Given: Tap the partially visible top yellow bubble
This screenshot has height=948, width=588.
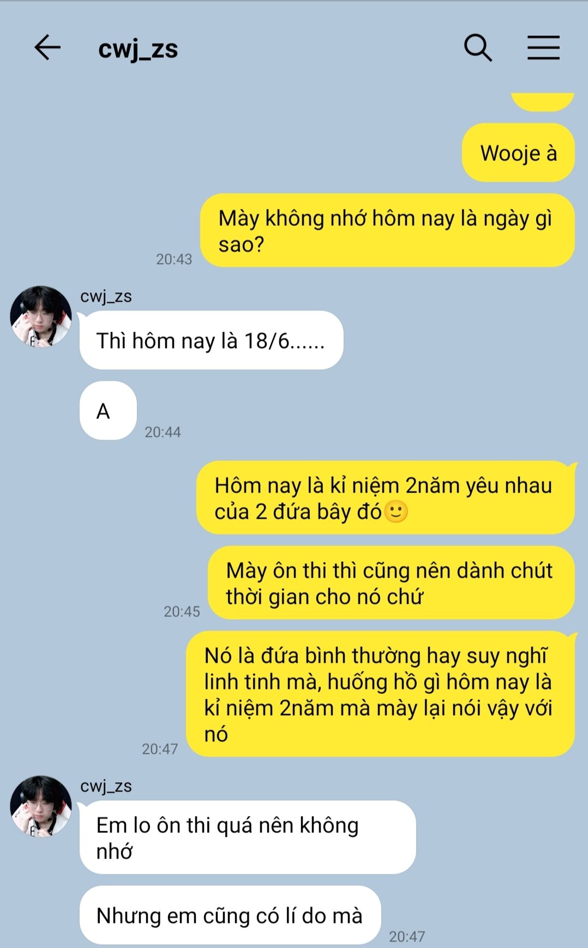Looking at the screenshot, I should point(543,101).
